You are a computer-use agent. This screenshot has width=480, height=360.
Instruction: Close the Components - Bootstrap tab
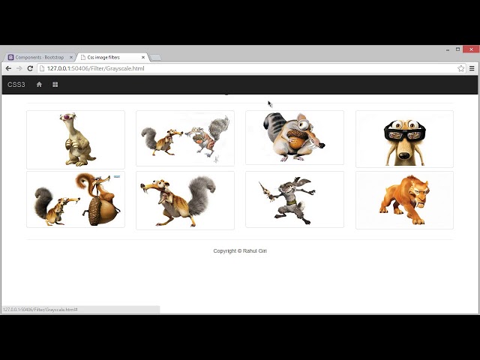[71, 57]
